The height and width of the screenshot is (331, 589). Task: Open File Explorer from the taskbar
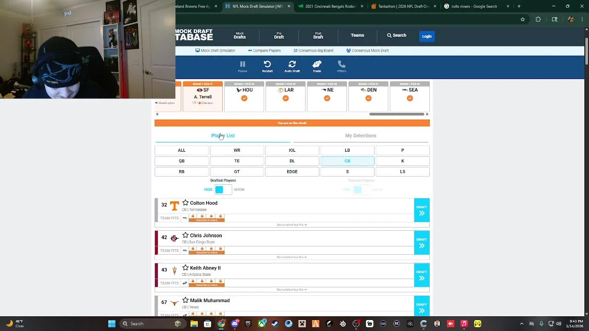pyautogui.click(x=194, y=324)
